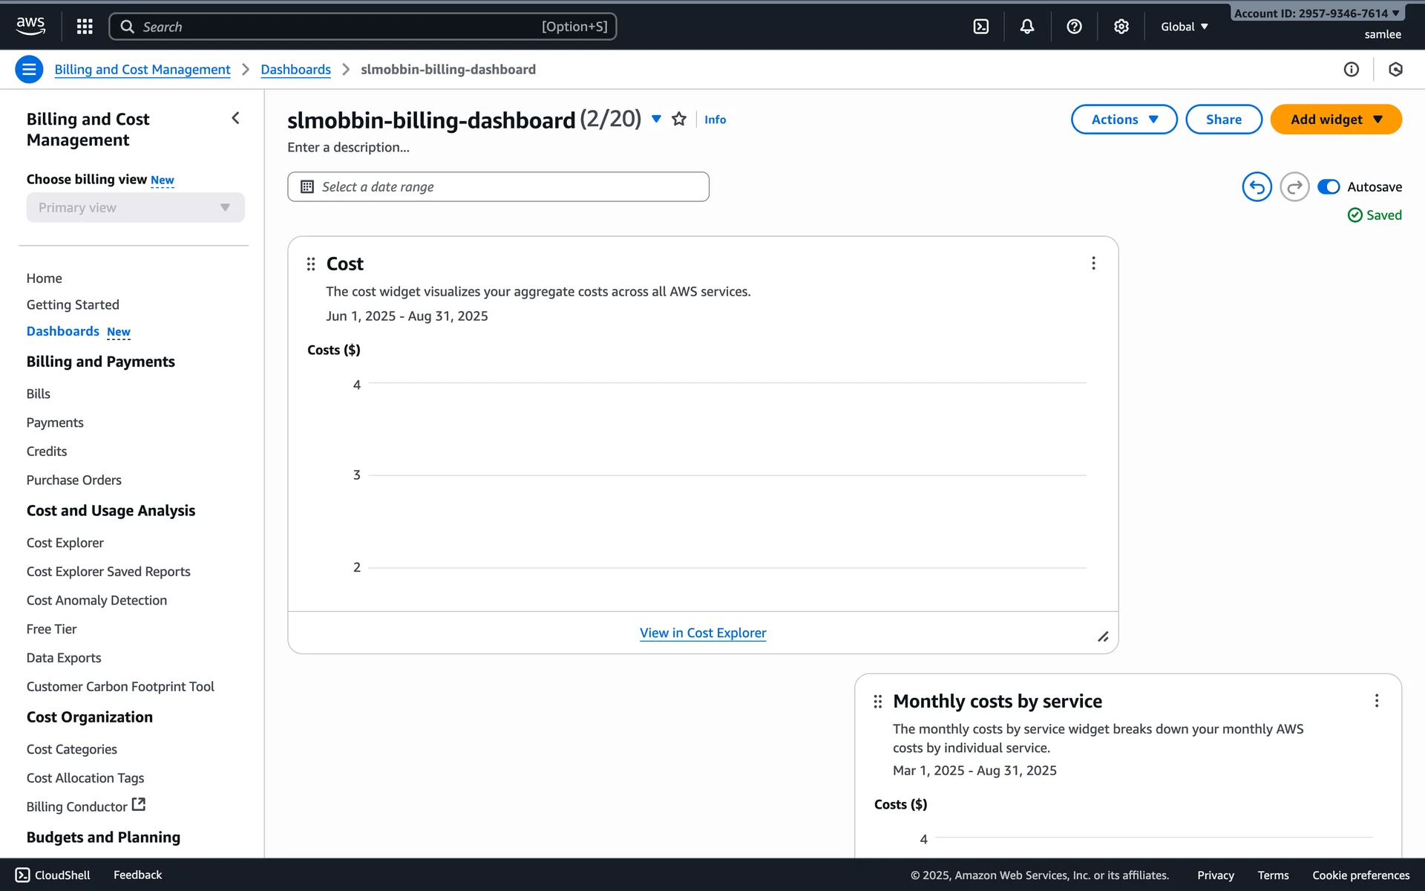The image size is (1425, 891).
Task: Open the notifications bell
Action: (1027, 27)
